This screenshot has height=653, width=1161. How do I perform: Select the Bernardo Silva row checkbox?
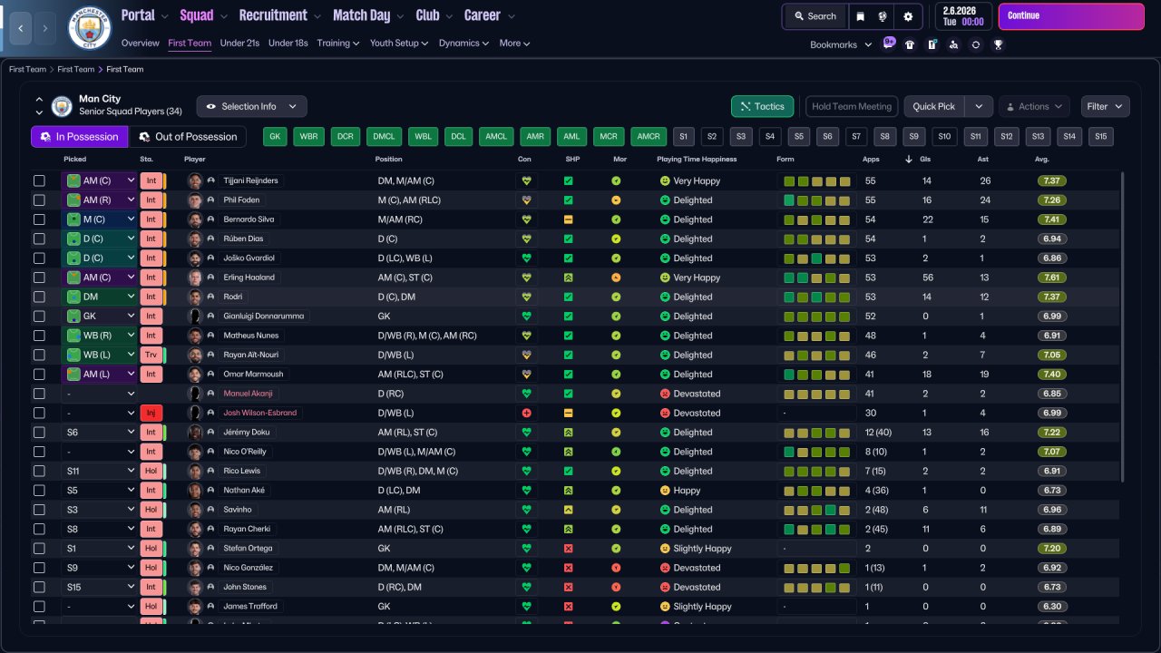click(39, 219)
